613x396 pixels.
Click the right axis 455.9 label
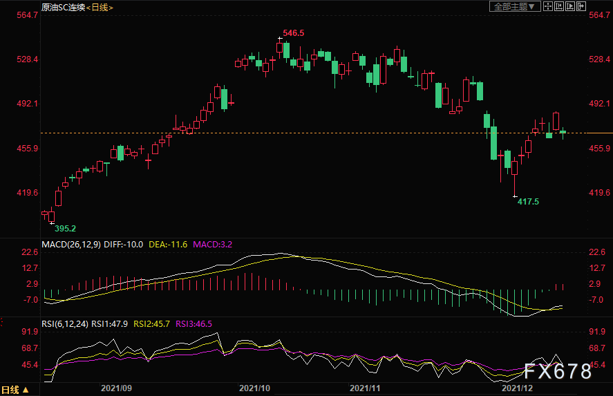tap(600, 149)
